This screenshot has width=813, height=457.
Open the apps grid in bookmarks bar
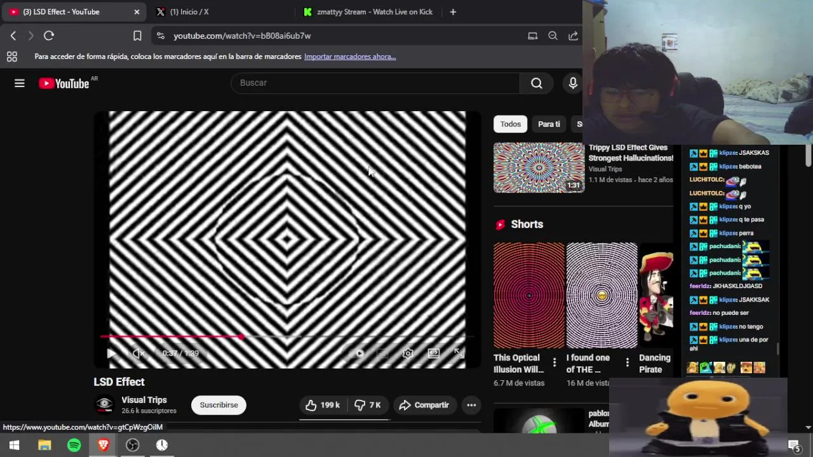point(12,56)
